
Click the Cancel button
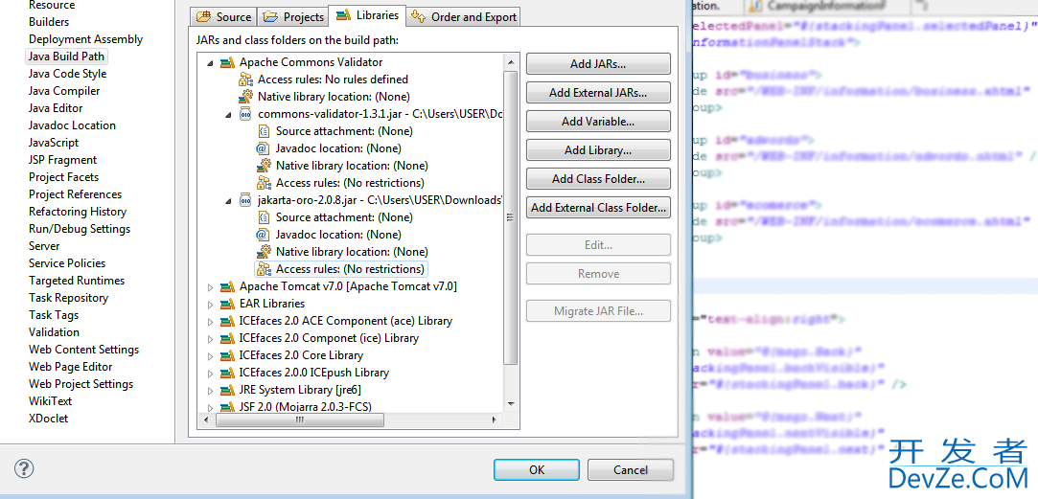click(x=631, y=470)
